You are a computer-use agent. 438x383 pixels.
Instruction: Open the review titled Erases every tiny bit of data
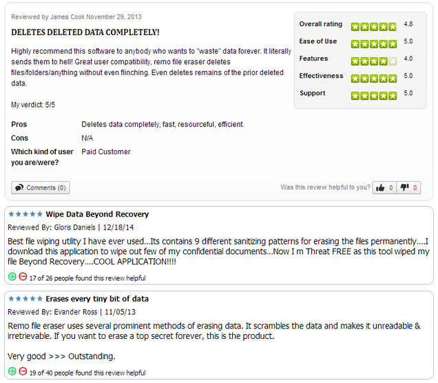[97, 299]
